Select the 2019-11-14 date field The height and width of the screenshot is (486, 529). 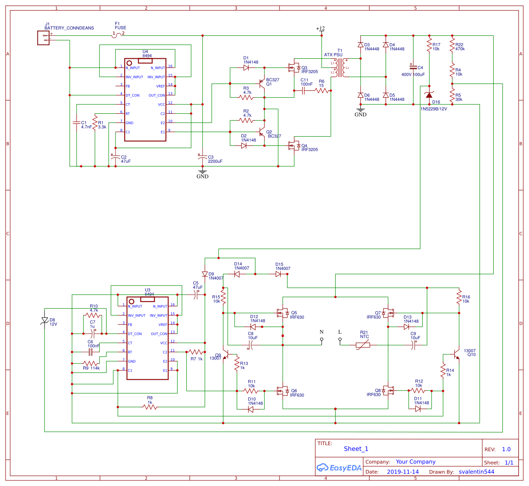coord(403,471)
